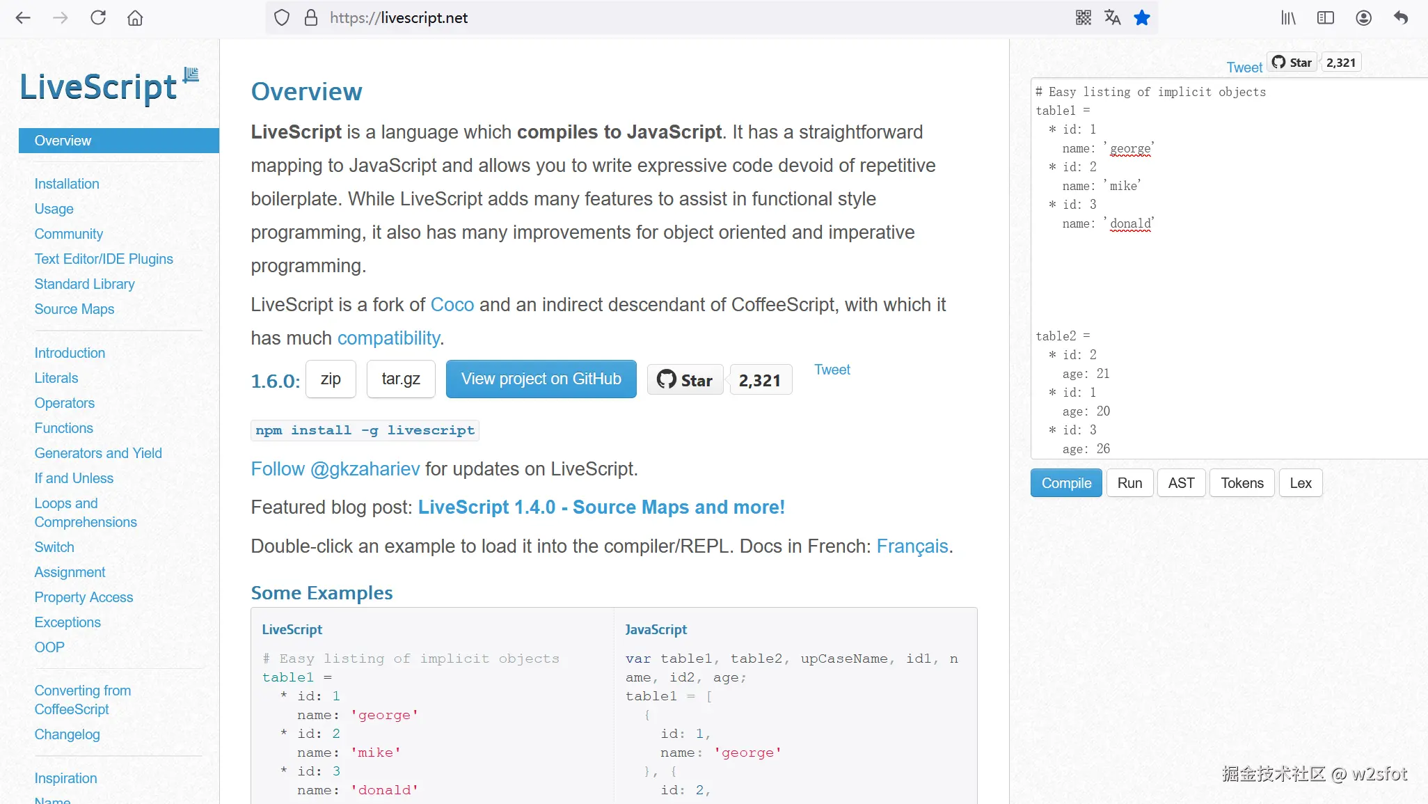Screen dimensions: 1428x804
Task: Download the tar.gz archive
Action: 401,379
